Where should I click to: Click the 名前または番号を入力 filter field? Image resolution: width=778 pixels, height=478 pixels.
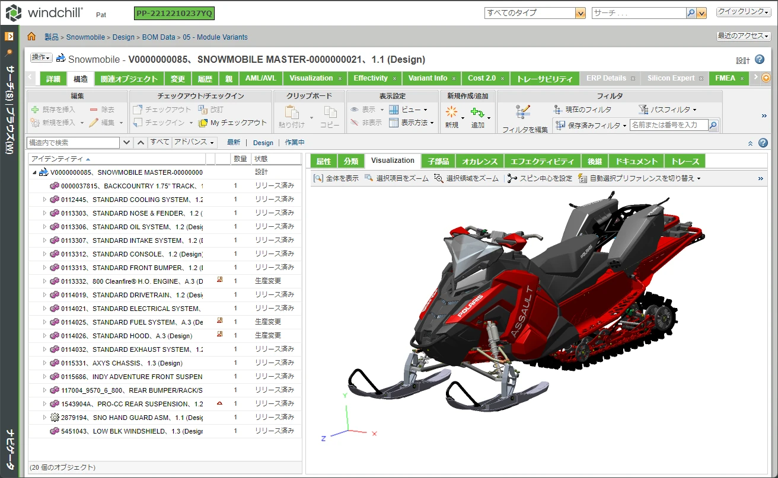[669, 126]
